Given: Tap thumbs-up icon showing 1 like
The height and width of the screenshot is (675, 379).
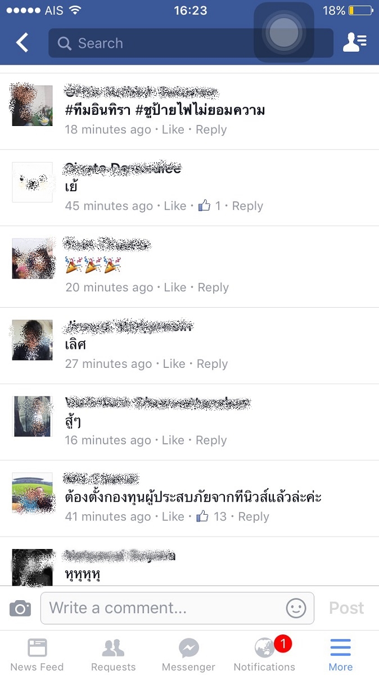Looking at the screenshot, I should point(204,205).
